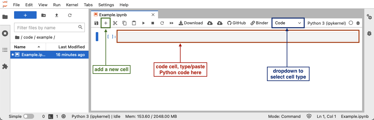Run the selected cell
The image size is (374, 120).
(x=143, y=23)
